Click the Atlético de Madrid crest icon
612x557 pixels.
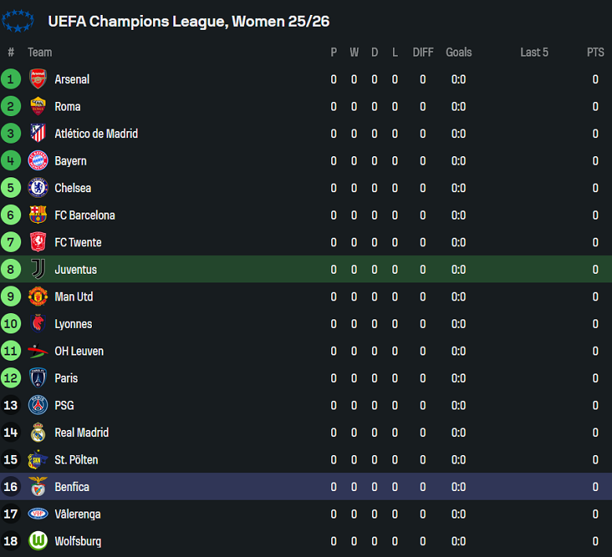(x=38, y=133)
